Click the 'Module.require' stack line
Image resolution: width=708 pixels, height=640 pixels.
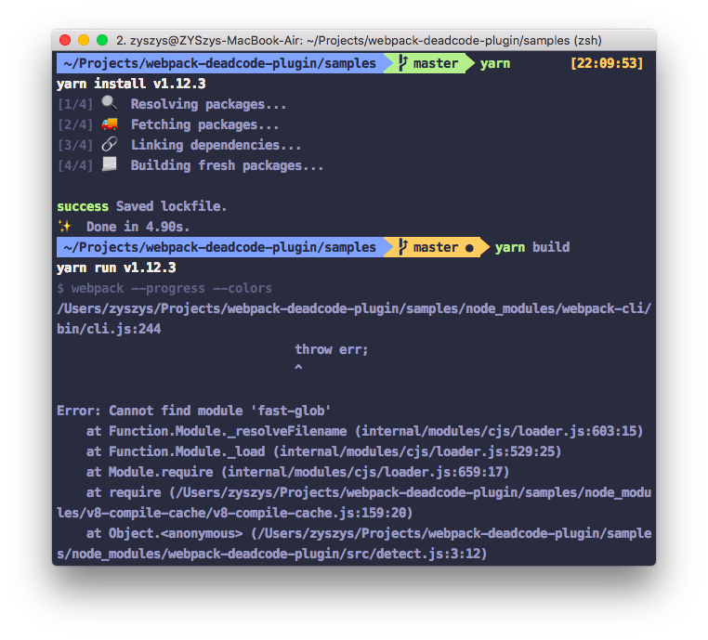[x=297, y=472]
